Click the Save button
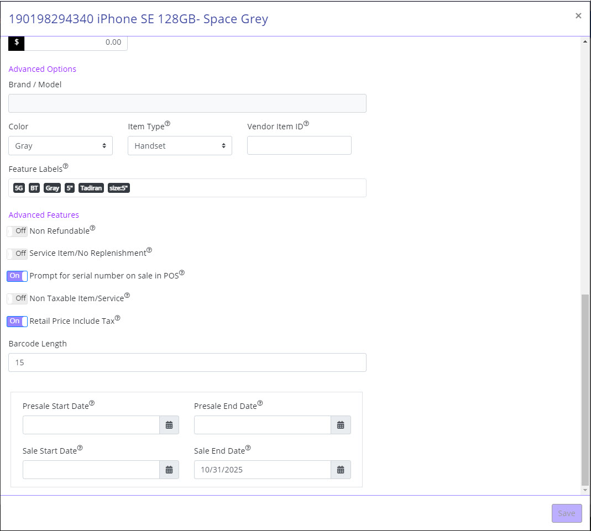 point(567,513)
